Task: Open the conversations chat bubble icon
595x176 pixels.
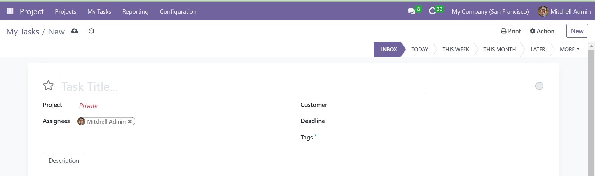Action: point(411,11)
